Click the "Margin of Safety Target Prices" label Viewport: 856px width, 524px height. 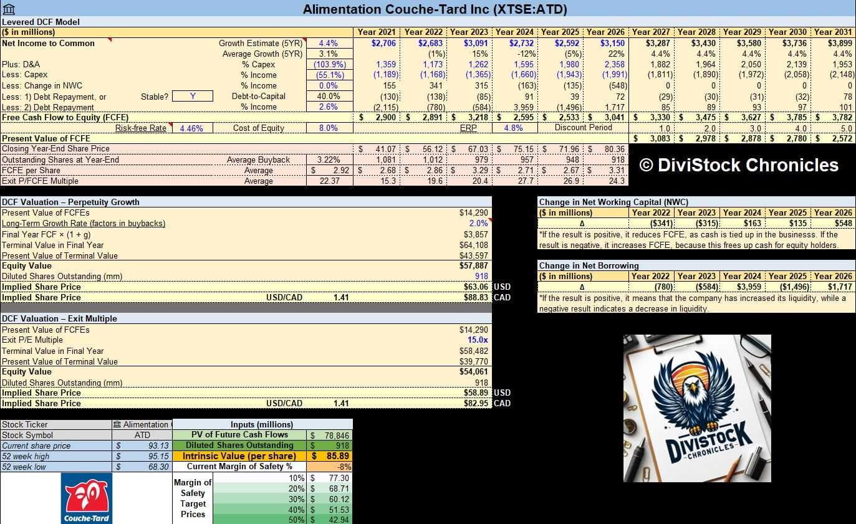point(193,498)
